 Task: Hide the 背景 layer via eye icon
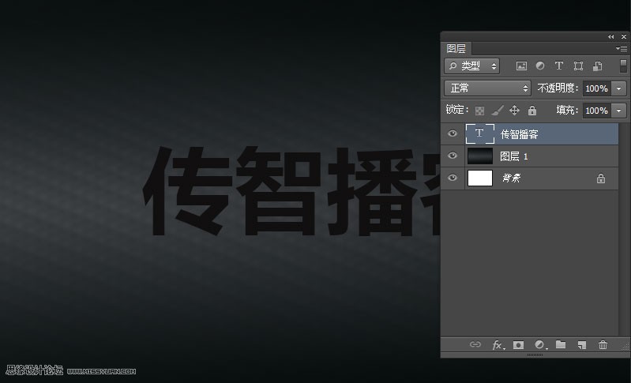point(453,178)
